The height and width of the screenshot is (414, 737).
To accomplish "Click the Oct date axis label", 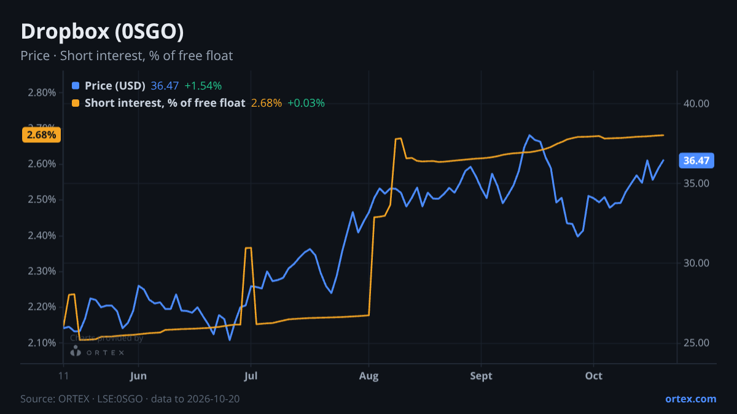I will [594, 376].
